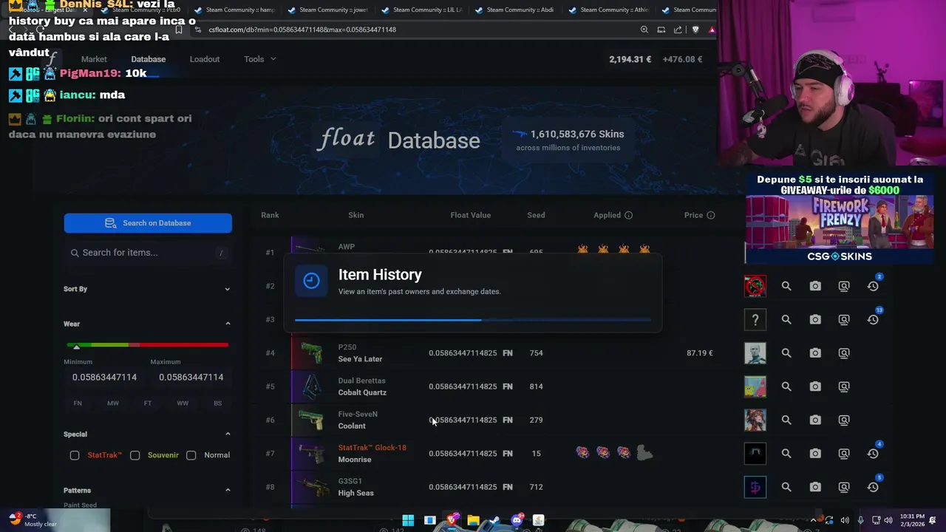The width and height of the screenshot is (946, 532).
Task: Click camera screenshot icon for Dual Berettas row
Action: point(815,386)
